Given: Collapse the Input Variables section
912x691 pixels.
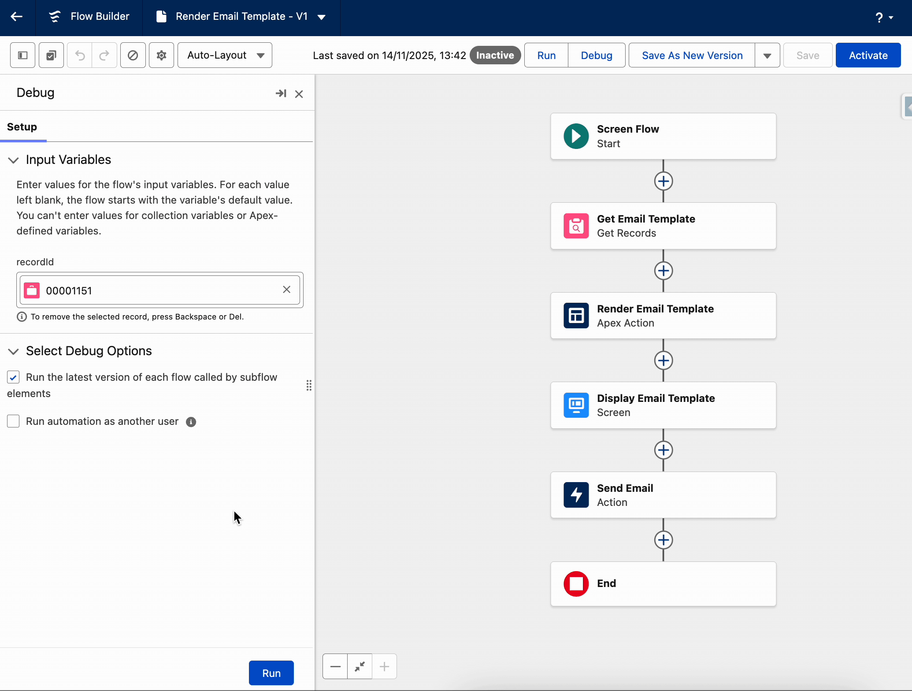Looking at the screenshot, I should [13, 160].
